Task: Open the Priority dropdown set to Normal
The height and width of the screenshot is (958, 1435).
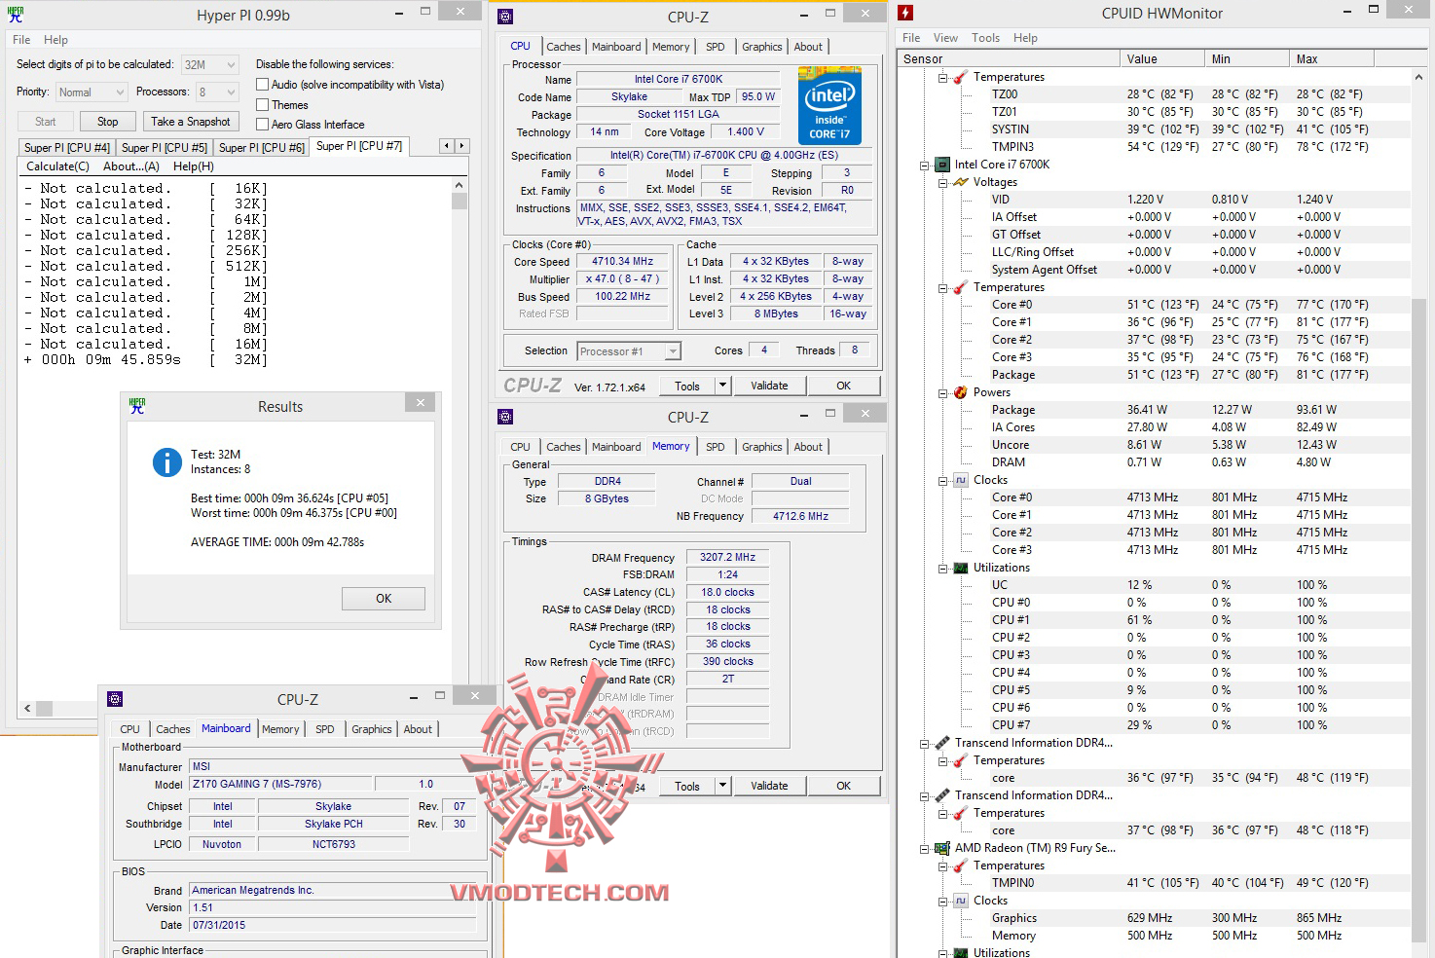Action: pos(91,92)
